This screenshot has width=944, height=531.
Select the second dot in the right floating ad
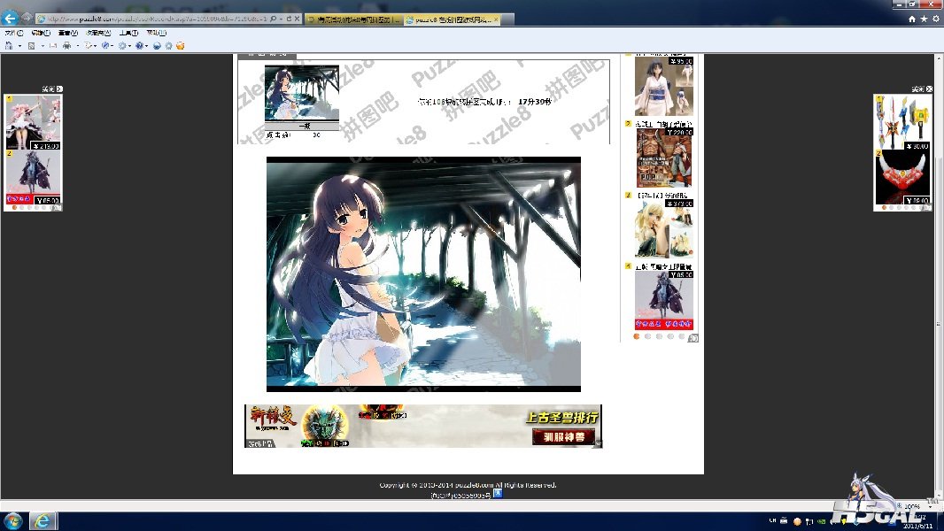point(892,207)
